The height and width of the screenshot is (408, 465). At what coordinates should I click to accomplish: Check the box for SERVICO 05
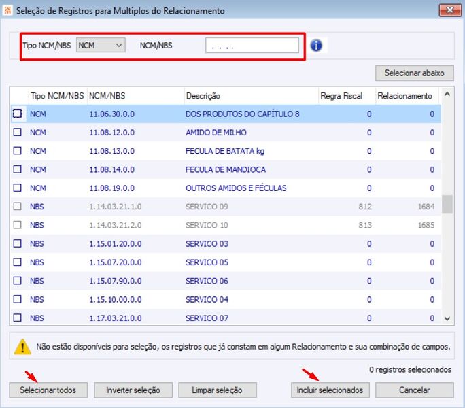[18, 262]
